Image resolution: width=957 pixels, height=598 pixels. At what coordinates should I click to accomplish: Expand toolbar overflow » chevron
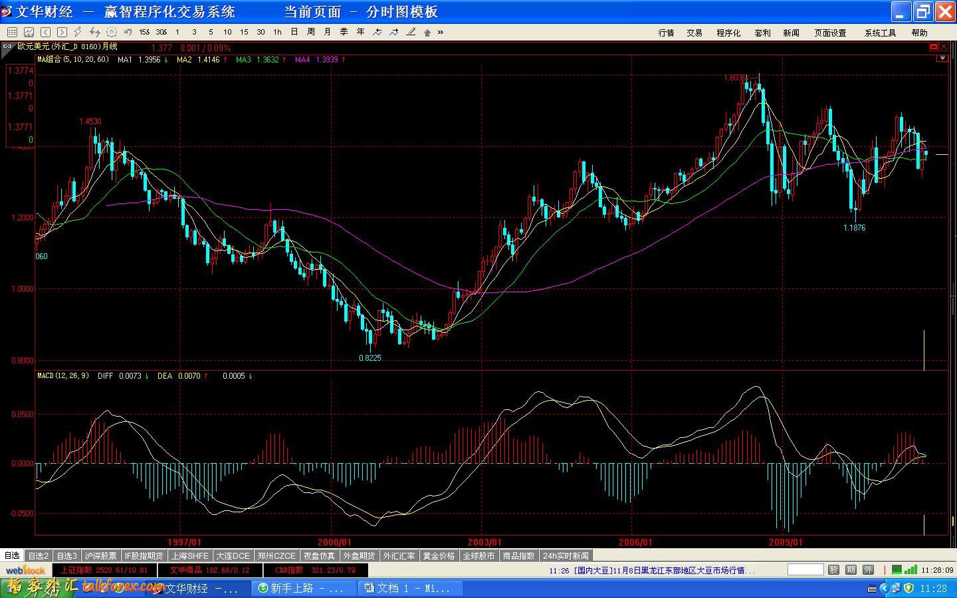click(x=440, y=32)
